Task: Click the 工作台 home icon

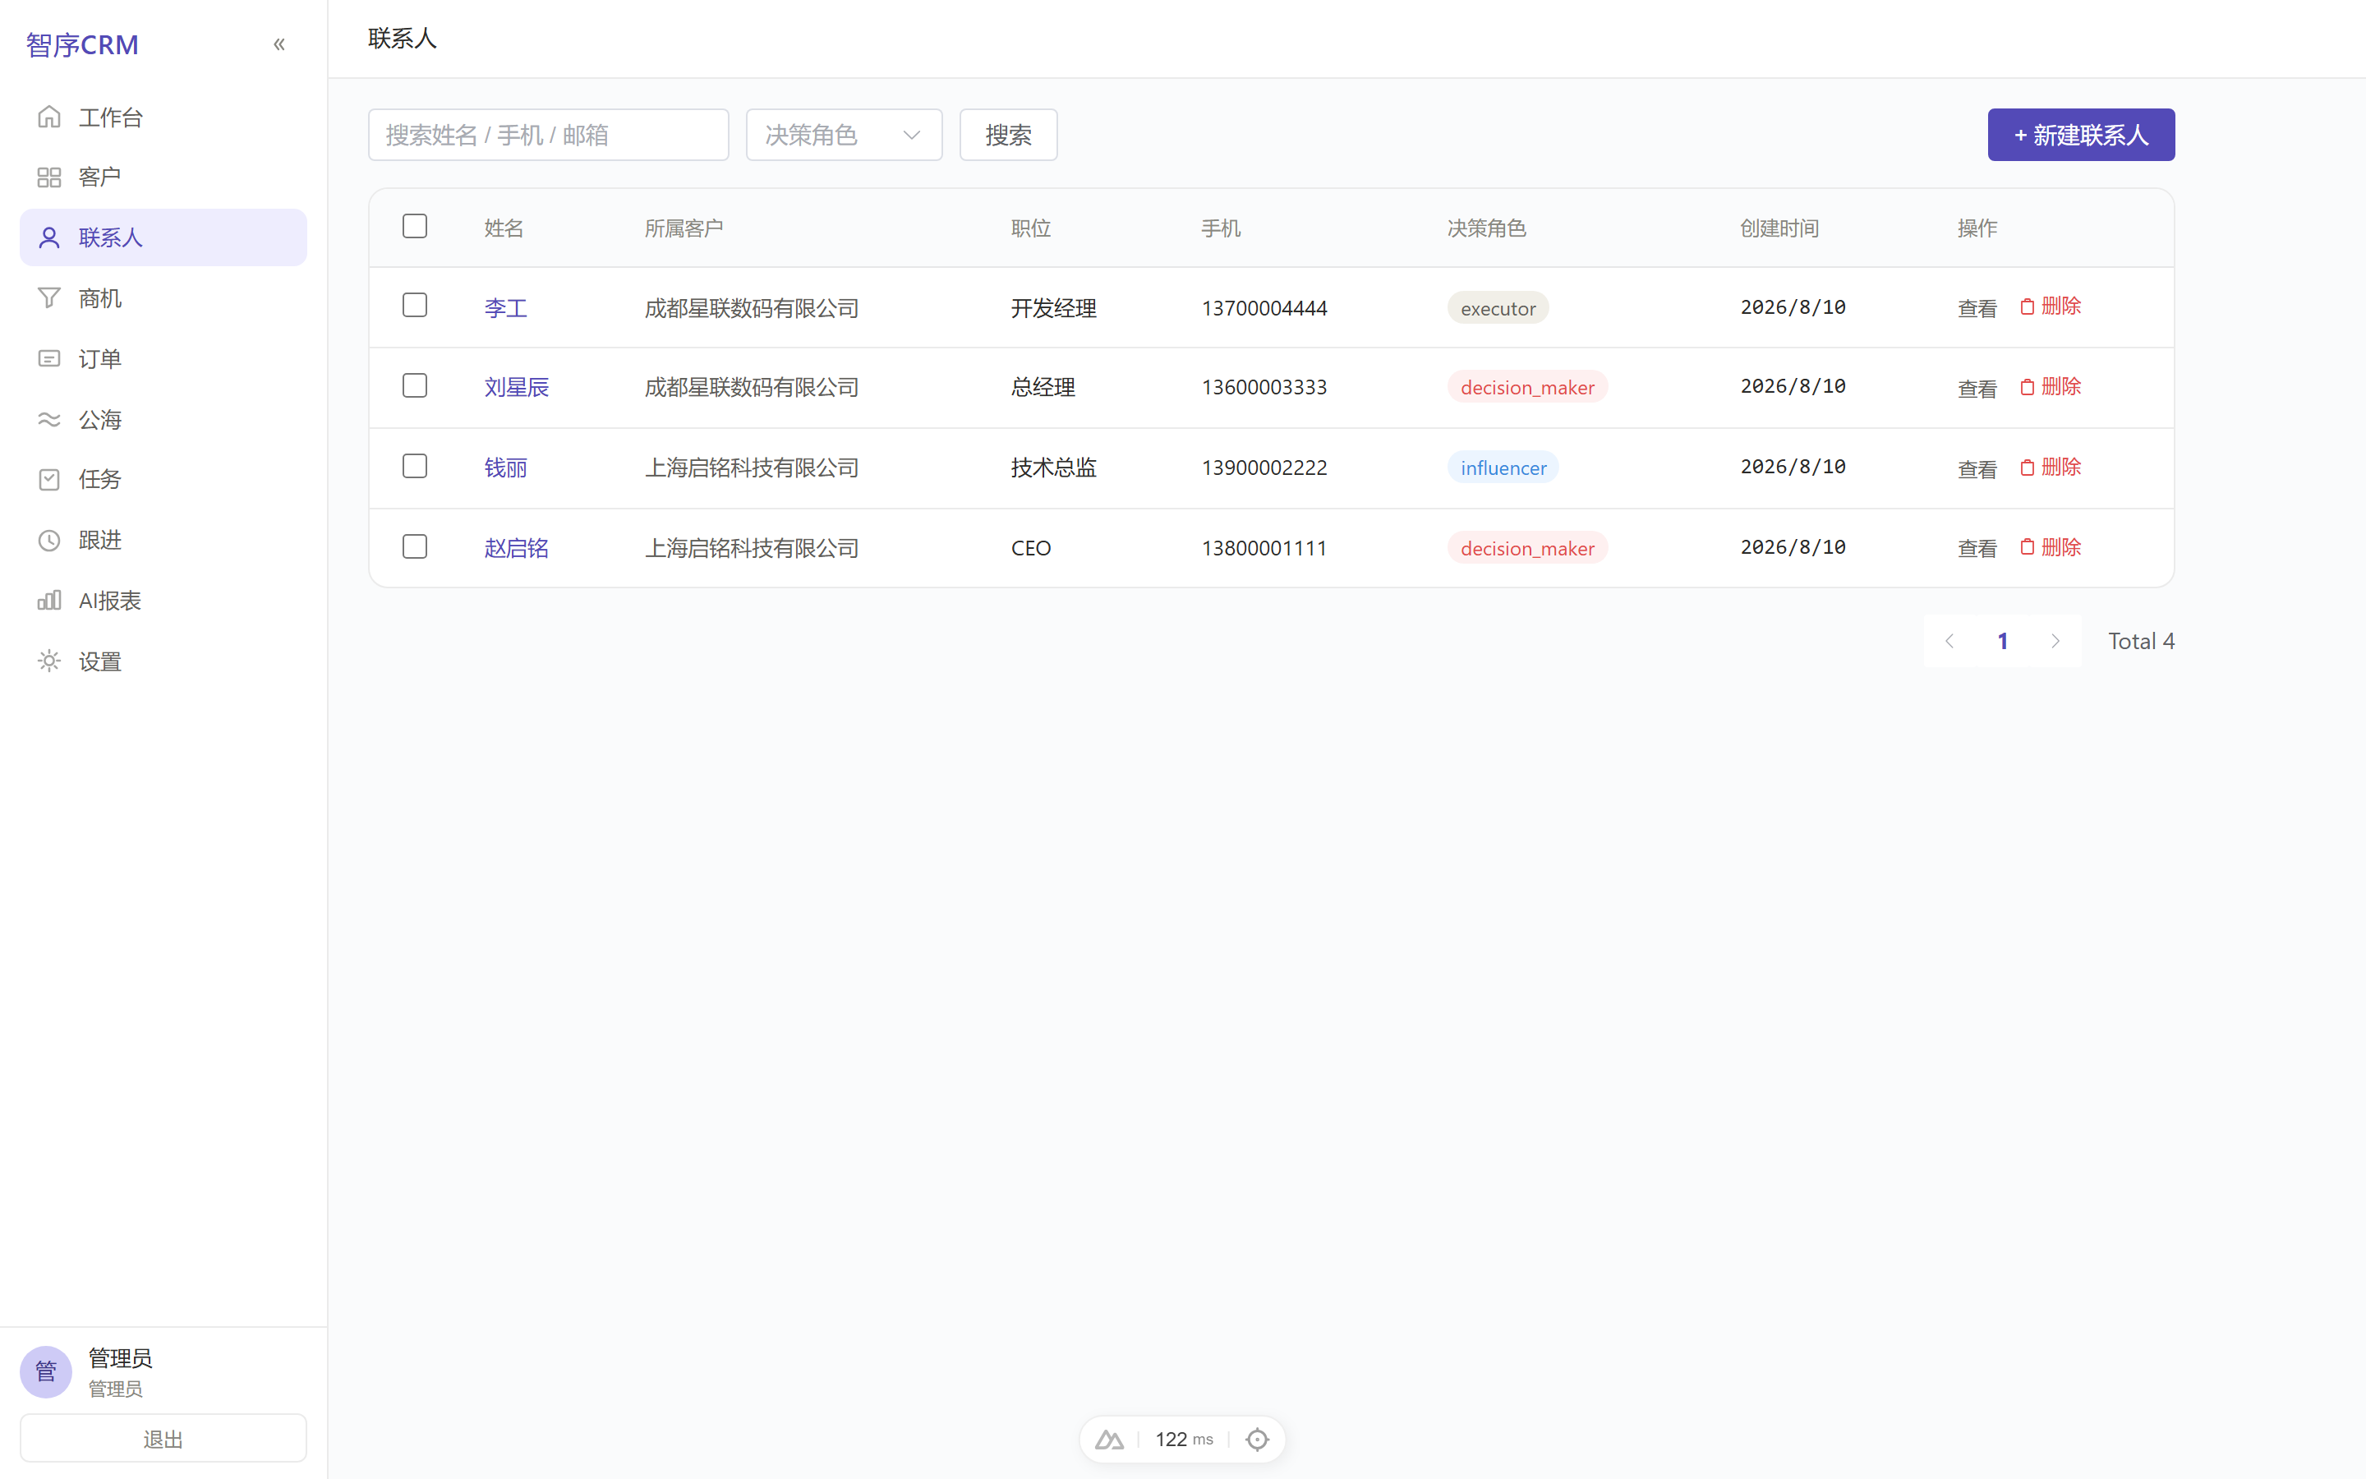Action: pyautogui.click(x=49, y=117)
